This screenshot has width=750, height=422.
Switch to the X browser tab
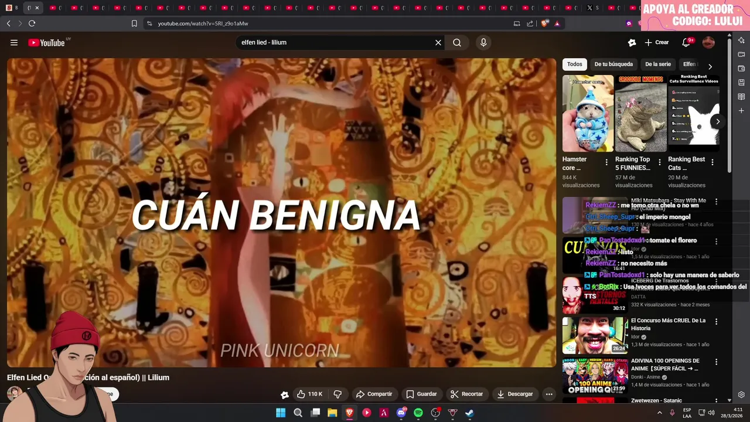pyautogui.click(x=593, y=8)
